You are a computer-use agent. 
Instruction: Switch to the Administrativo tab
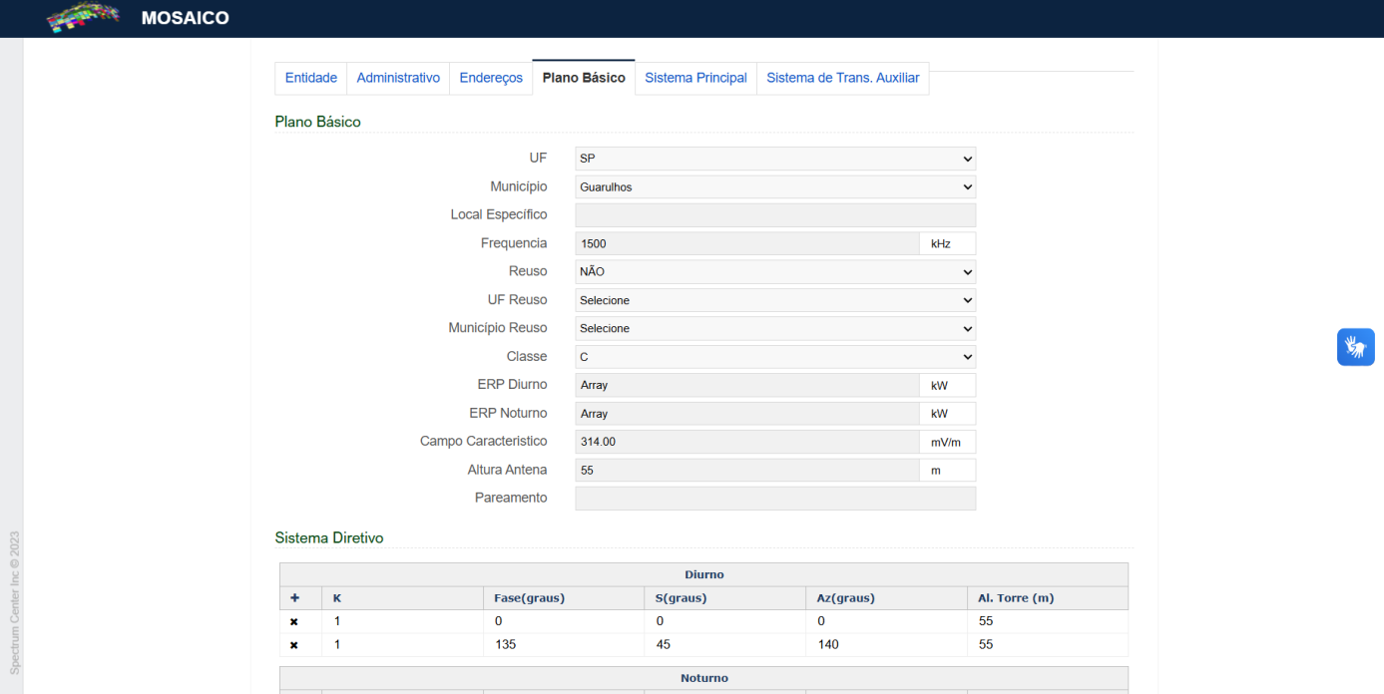398,78
